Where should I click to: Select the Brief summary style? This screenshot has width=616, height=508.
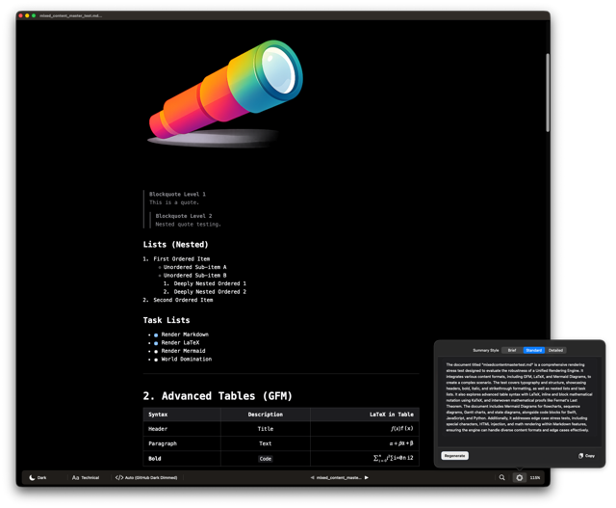tap(512, 350)
